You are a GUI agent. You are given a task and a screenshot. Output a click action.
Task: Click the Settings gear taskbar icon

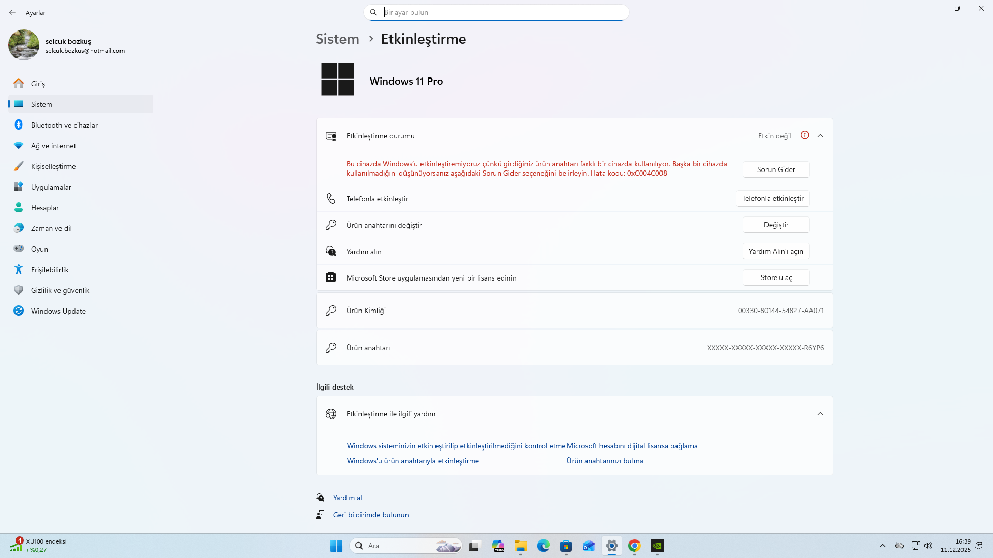click(612, 546)
